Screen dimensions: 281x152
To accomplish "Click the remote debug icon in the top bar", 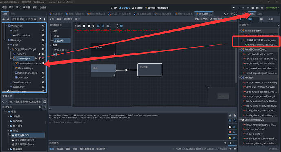I will [248, 7].
